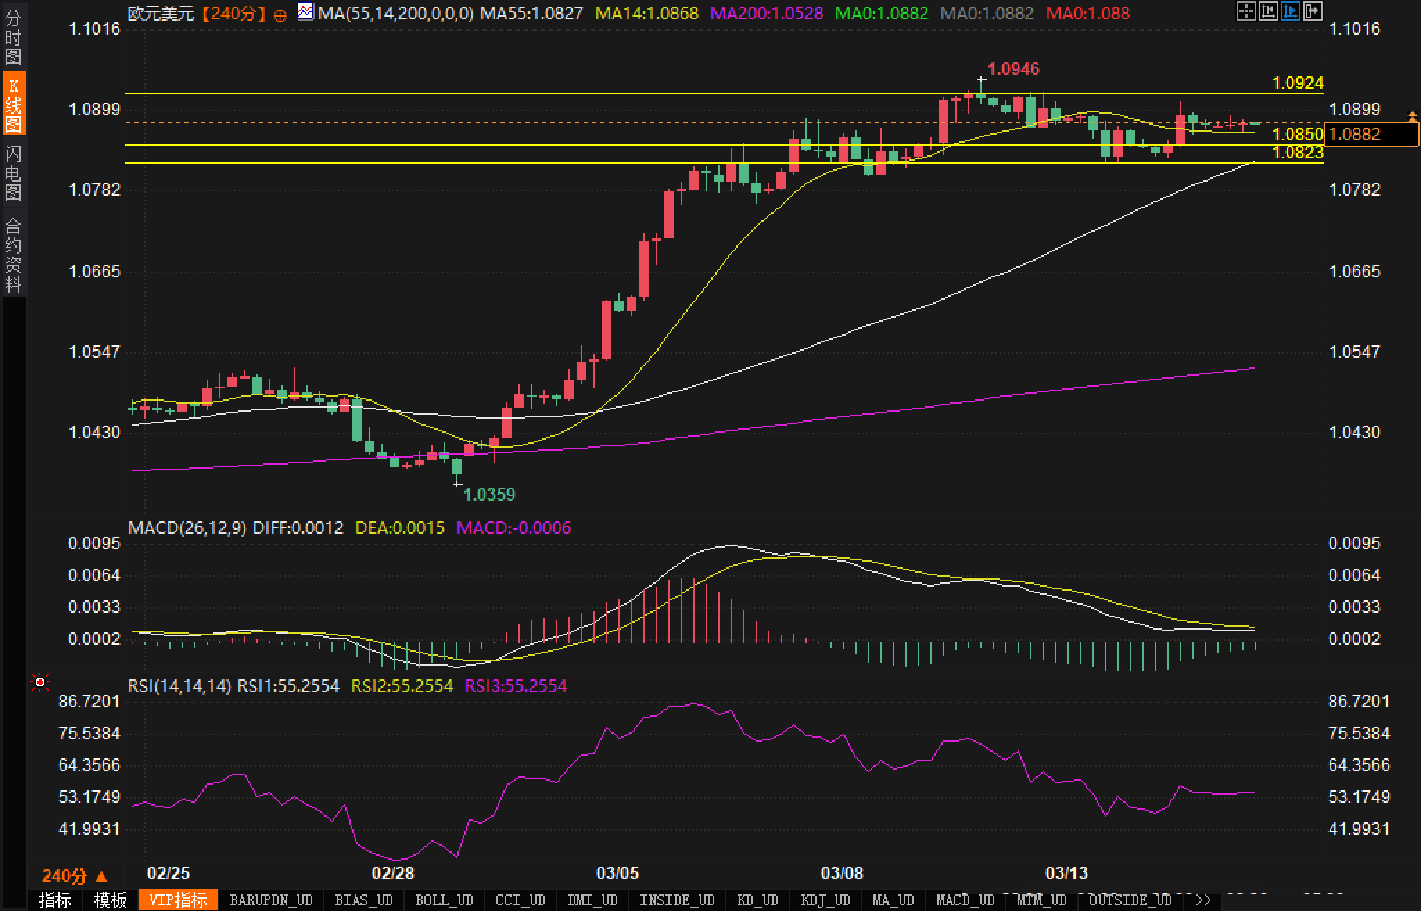The image size is (1421, 911).
Task: Click the orange arrow marker on right axis
Action: (x=1412, y=116)
